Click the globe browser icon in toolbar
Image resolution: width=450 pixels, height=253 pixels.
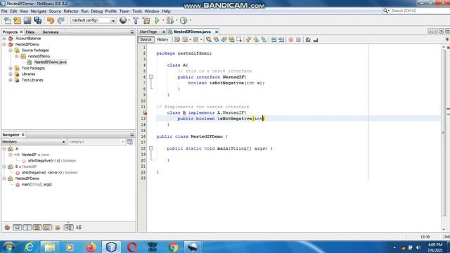123,20
